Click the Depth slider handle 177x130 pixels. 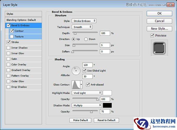[x=75, y=33]
